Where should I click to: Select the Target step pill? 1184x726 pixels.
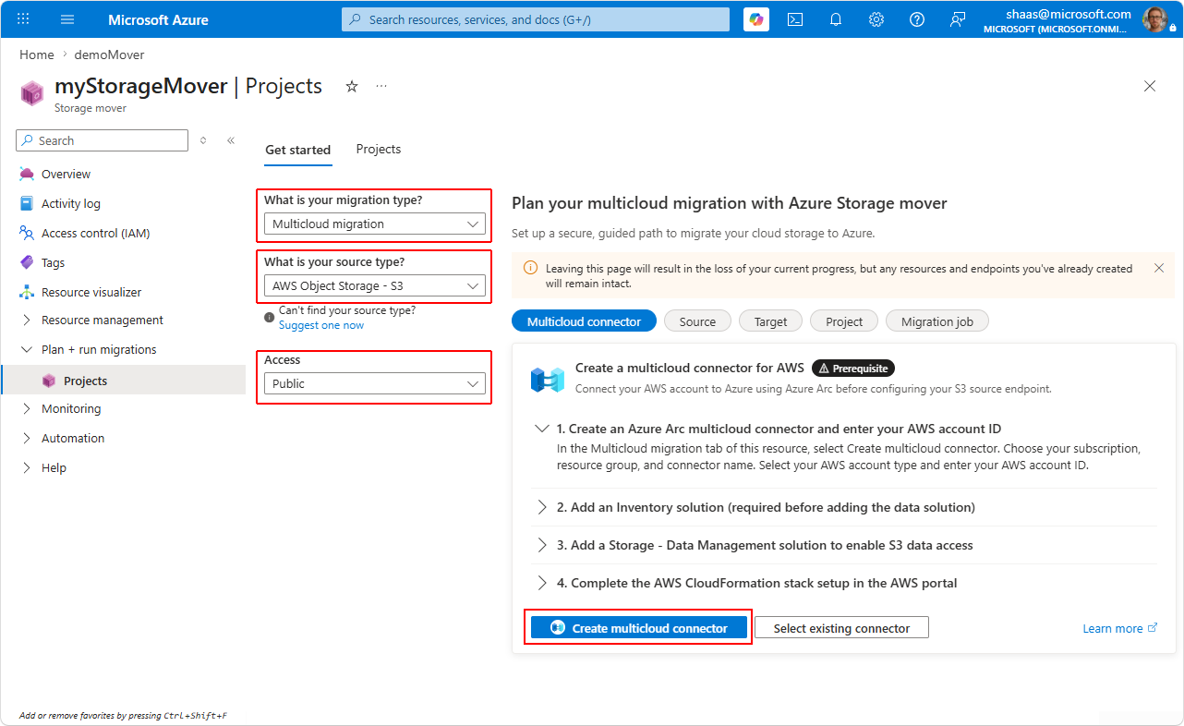(x=770, y=321)
